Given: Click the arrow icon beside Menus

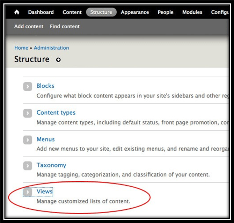Looking at the screenshot, I should coord(28,140).
